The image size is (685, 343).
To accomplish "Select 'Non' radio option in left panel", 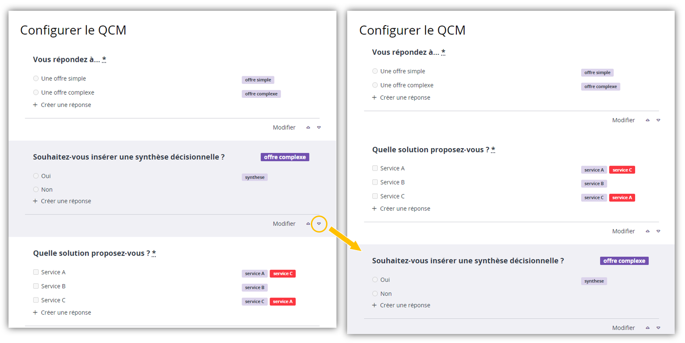I will [x=36, y=189].
